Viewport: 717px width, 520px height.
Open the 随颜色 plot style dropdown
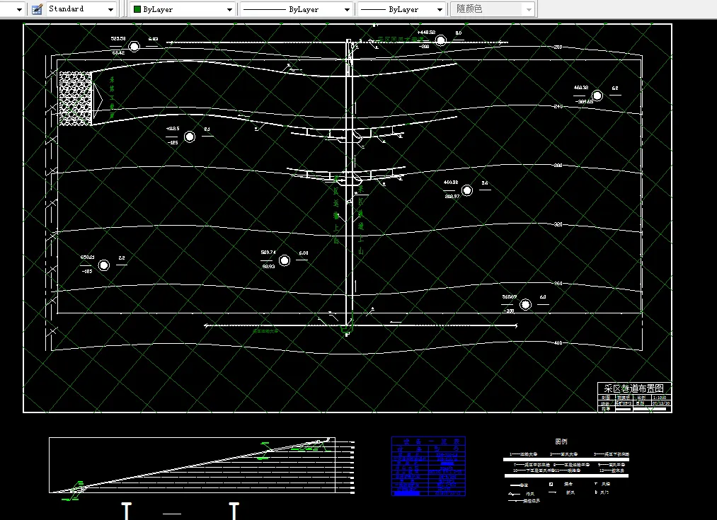493,9
